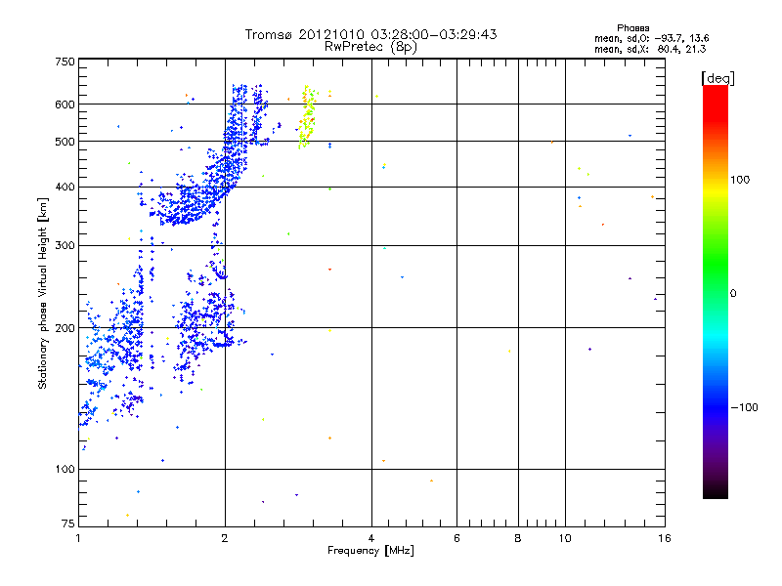Click the x-axis tick label '16'

665,538
